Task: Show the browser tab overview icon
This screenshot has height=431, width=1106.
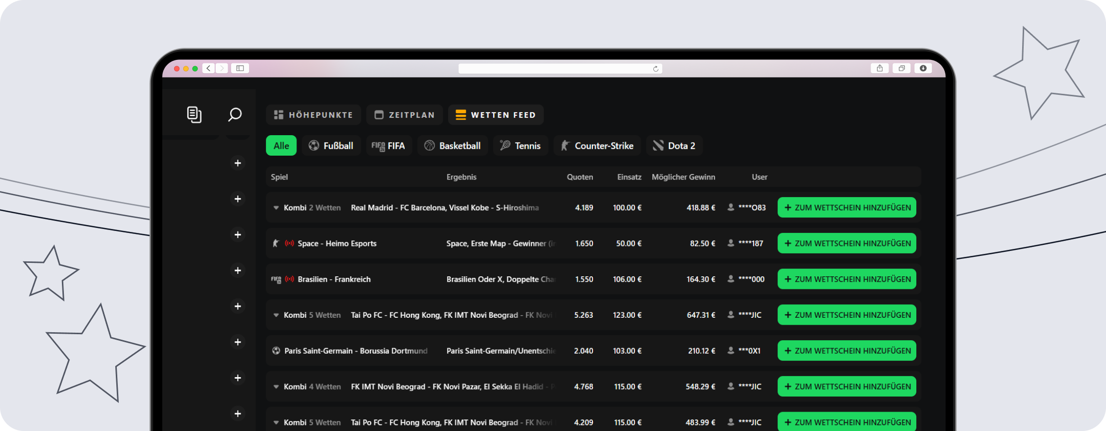Action: tap(902, 68)
